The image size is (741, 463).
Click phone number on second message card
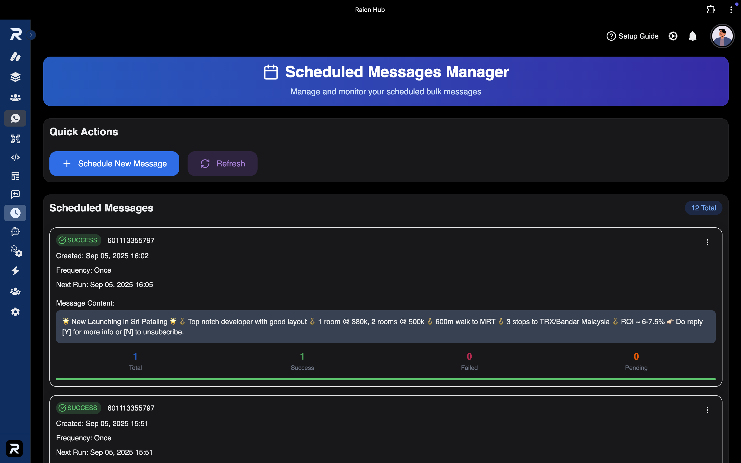click(x=131, y=408)
